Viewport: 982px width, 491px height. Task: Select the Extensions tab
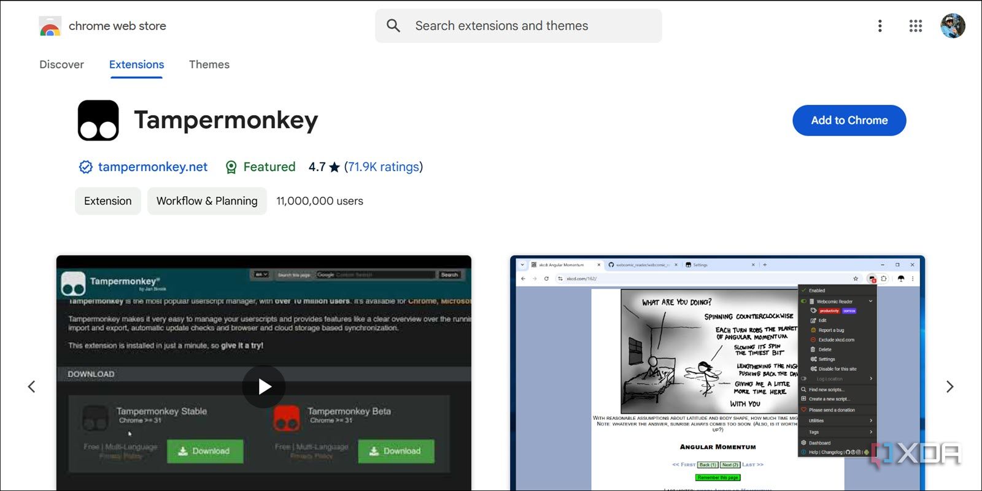click(x=136, y=64)
